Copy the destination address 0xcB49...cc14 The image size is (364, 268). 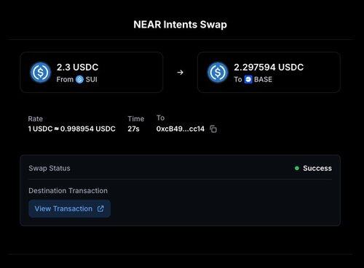[x=213, y=129]
